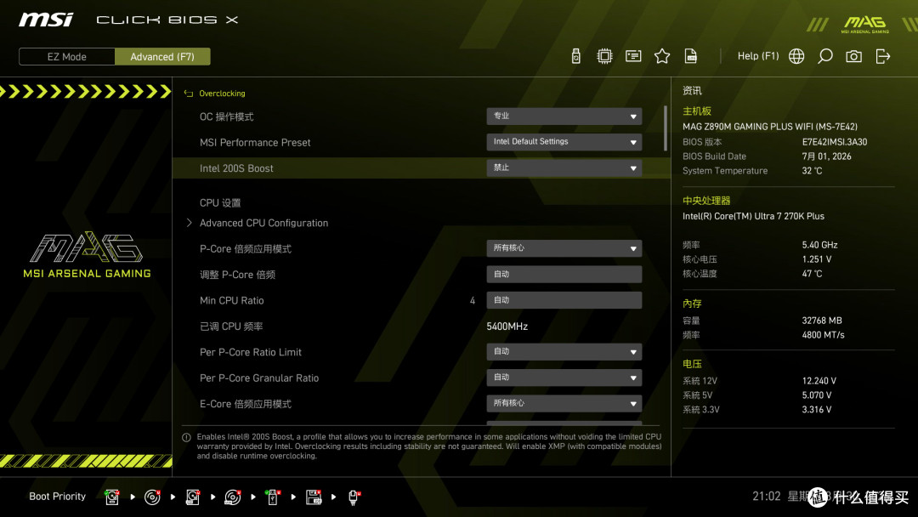Go back using the Overclocking return arrow
918x517 pixels.
tap(189, 93)
